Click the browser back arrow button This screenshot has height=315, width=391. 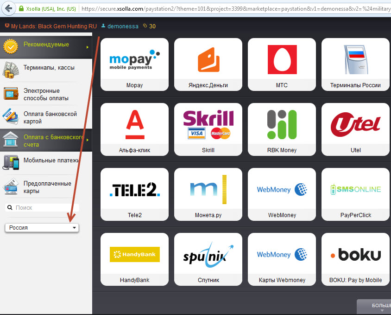(x=8, y=8)
